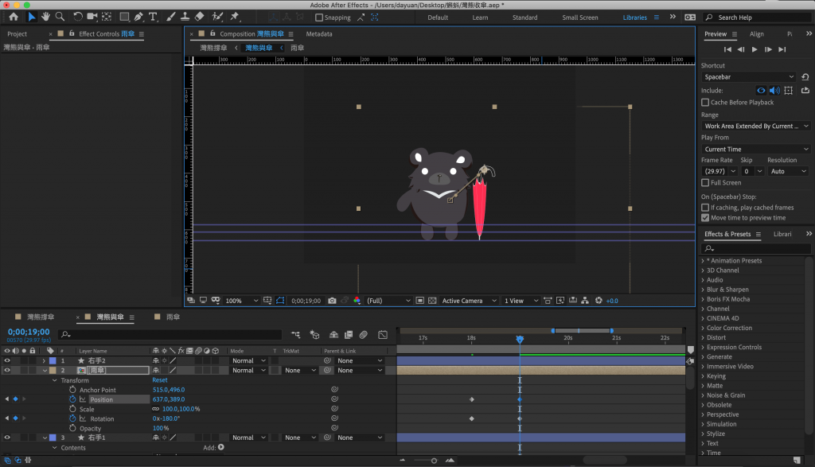
Task: Uncheck Move time to preview time
Action: pyautogui.click(x=705, y=218)
